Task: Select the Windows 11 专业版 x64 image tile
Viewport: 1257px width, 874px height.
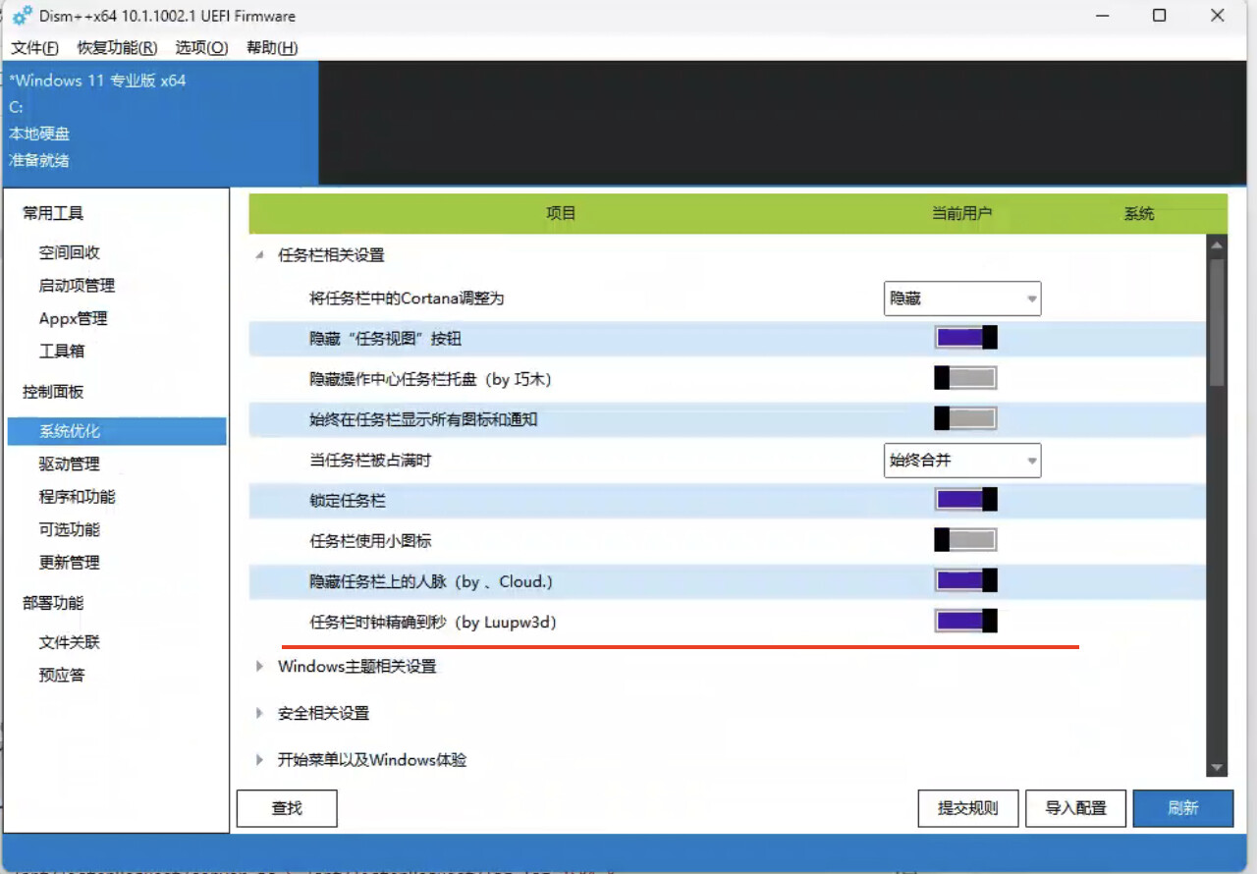Action: [160, 122]
